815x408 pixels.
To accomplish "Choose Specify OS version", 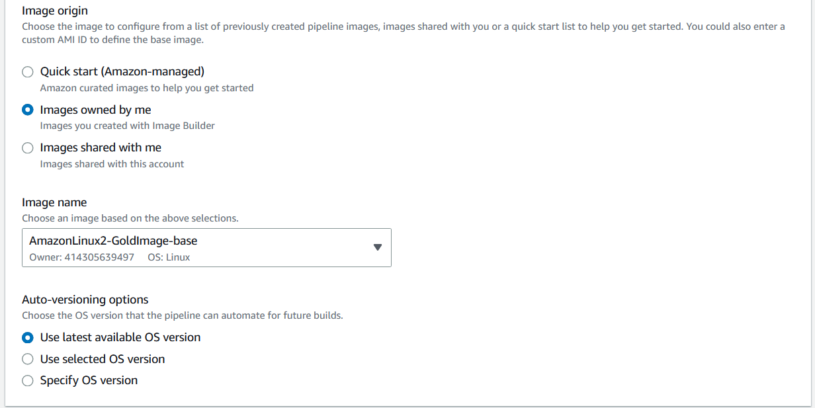I will (27, 380).
